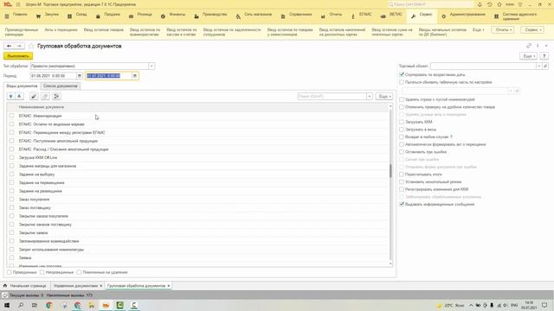
Task: Toggle Непроведенные filter checkbox
Action: tap(42, 272)
